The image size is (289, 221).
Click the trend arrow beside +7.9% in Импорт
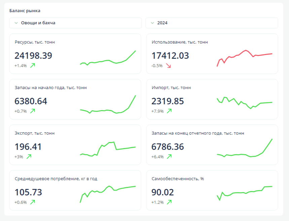[169, 111]
